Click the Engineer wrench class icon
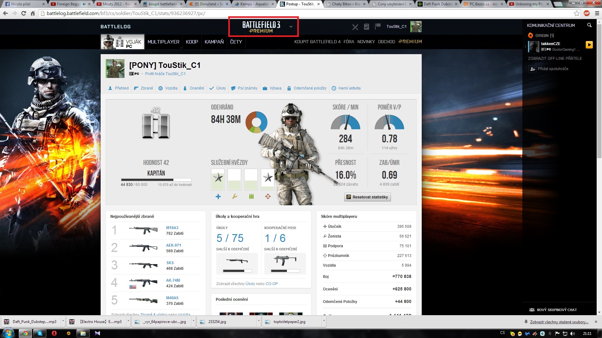Screen dimensions: 602x338 235,197
